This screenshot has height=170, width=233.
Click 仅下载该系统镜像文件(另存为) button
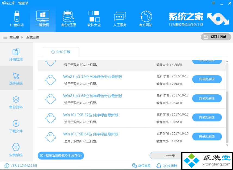tap(61, 155)
